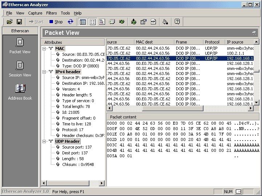
Task: Select Source port: 137 attribute
Action: pos(77,147)
